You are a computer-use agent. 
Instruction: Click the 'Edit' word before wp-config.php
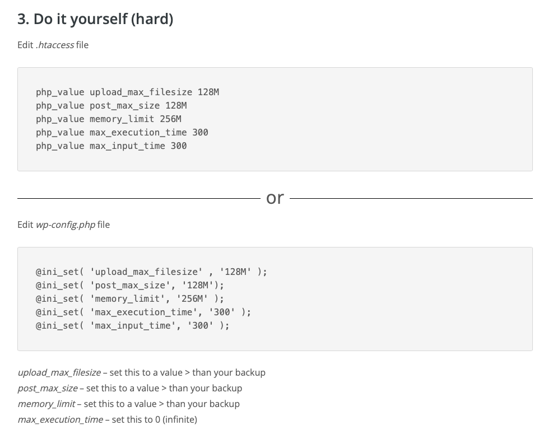point(25,225)
